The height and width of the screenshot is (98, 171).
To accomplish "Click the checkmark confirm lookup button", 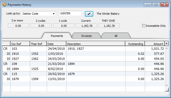I will [89, 14].
